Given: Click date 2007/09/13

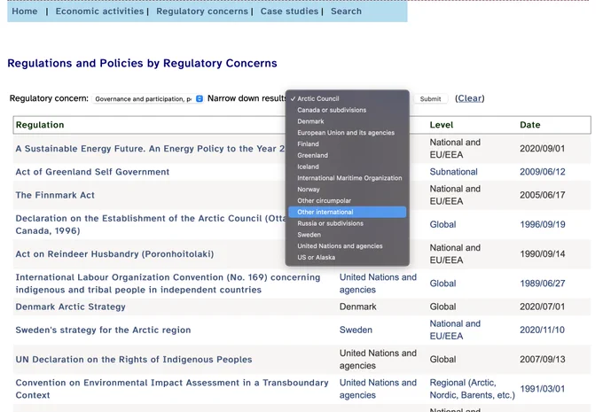Looking at the screenshot, I should tap(542, 360).
